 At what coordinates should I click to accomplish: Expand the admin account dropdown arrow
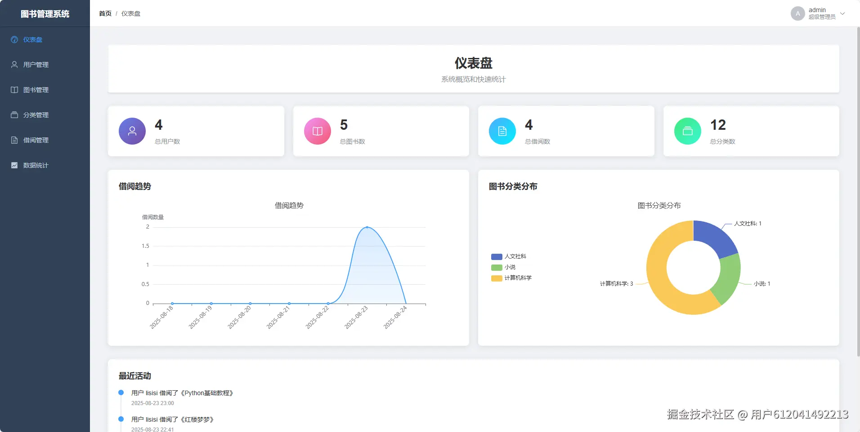842,13
